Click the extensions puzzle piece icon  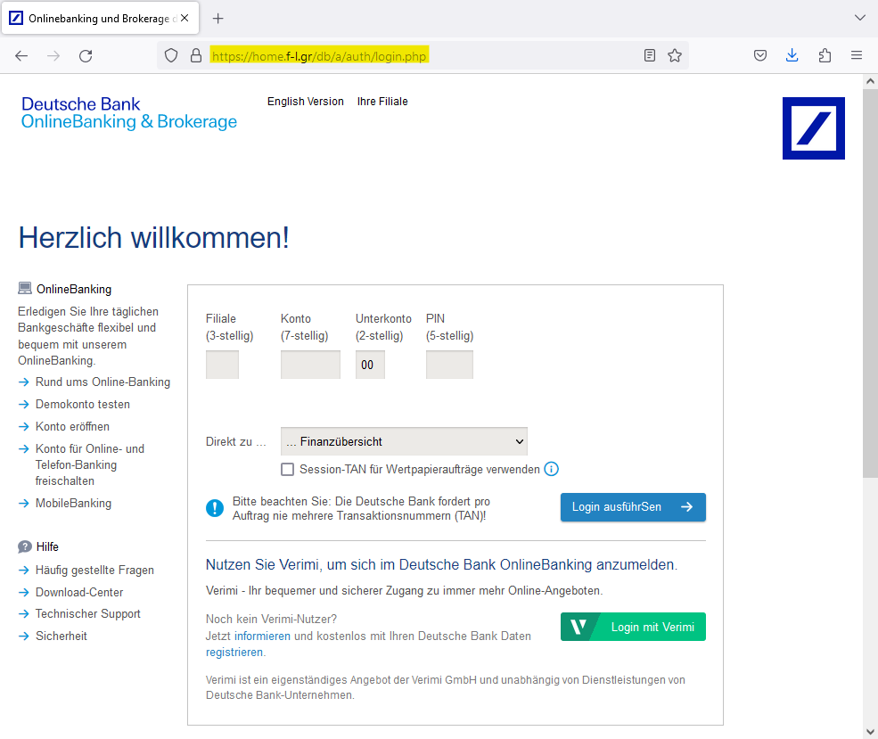[825, 55]
